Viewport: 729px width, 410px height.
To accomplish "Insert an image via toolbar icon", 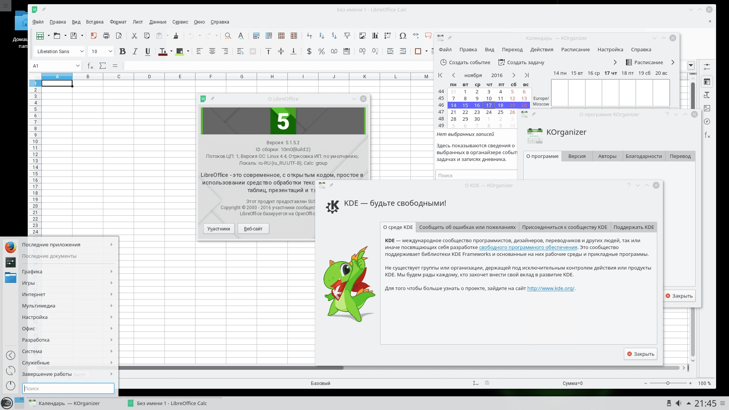I will pos(363,36).
